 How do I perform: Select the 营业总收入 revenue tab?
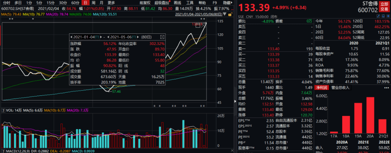point(341,88)
